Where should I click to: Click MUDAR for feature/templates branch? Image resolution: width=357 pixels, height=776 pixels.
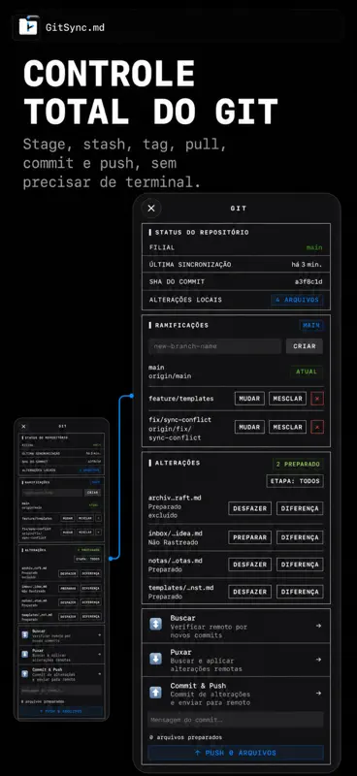(x=249, y=399)
